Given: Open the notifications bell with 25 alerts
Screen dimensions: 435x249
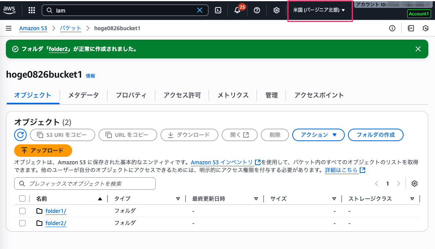Looking at the screenshot, I should pos(237,10).
